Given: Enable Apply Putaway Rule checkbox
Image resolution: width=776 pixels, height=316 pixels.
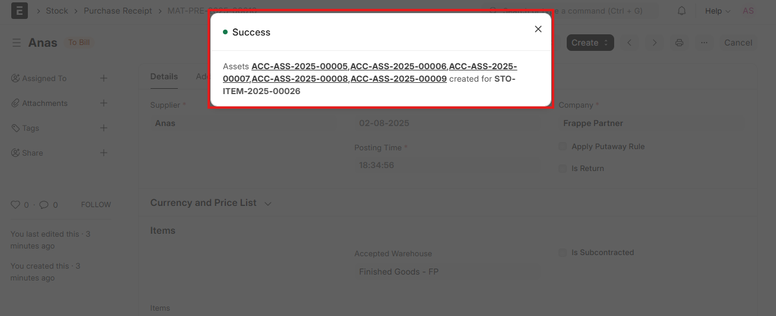Looking at the screenshot, I should tap(563, 147).
